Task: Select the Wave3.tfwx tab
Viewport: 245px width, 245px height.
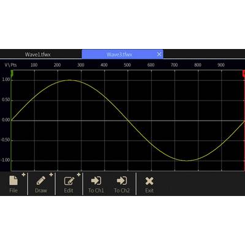Action: tap(119, 55)
